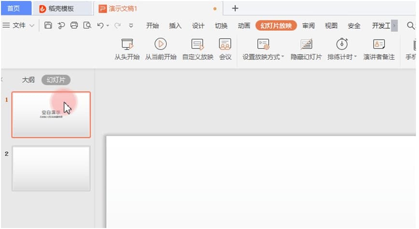Expand the 排练计时 dropdown arrow
The image size is (419, 229).
(355, 57)
